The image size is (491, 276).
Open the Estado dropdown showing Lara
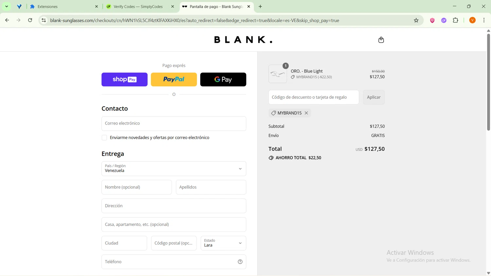coord(223,243)
